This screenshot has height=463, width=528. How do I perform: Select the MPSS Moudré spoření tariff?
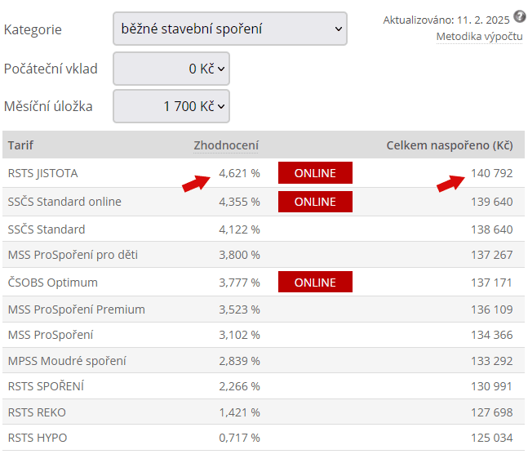click(x=67, y=361)
